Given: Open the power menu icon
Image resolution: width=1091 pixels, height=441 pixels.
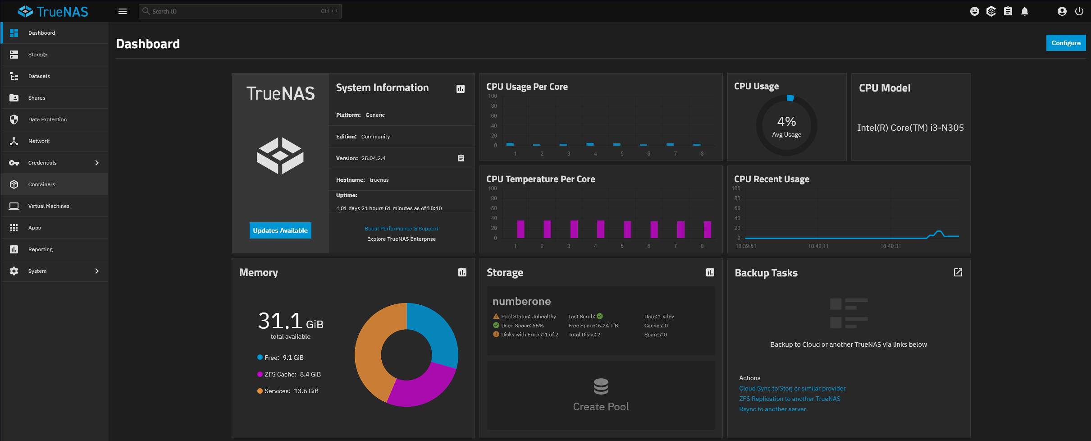Looking at the screenshot, I should 1080,11.
